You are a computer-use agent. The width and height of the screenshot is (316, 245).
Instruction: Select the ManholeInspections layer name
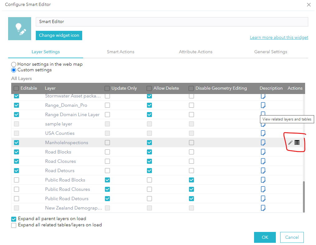coord(67,143)
